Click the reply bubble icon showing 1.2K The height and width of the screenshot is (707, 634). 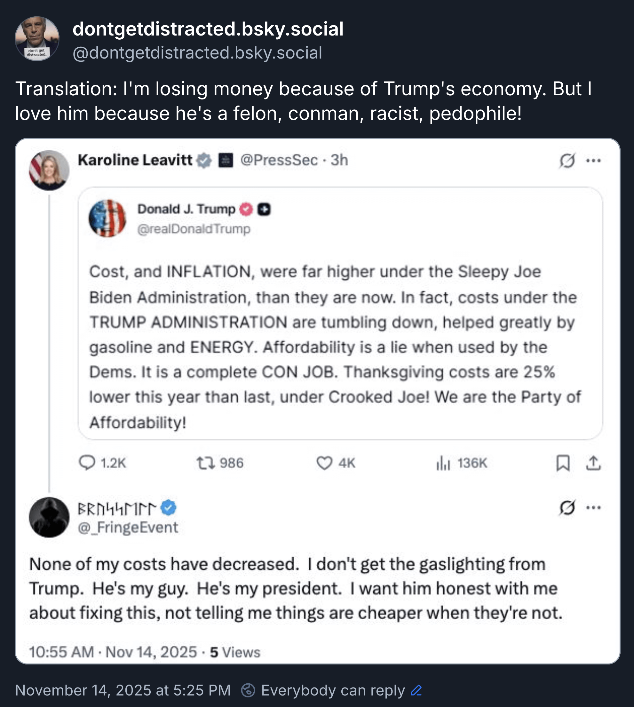(87, 463)
